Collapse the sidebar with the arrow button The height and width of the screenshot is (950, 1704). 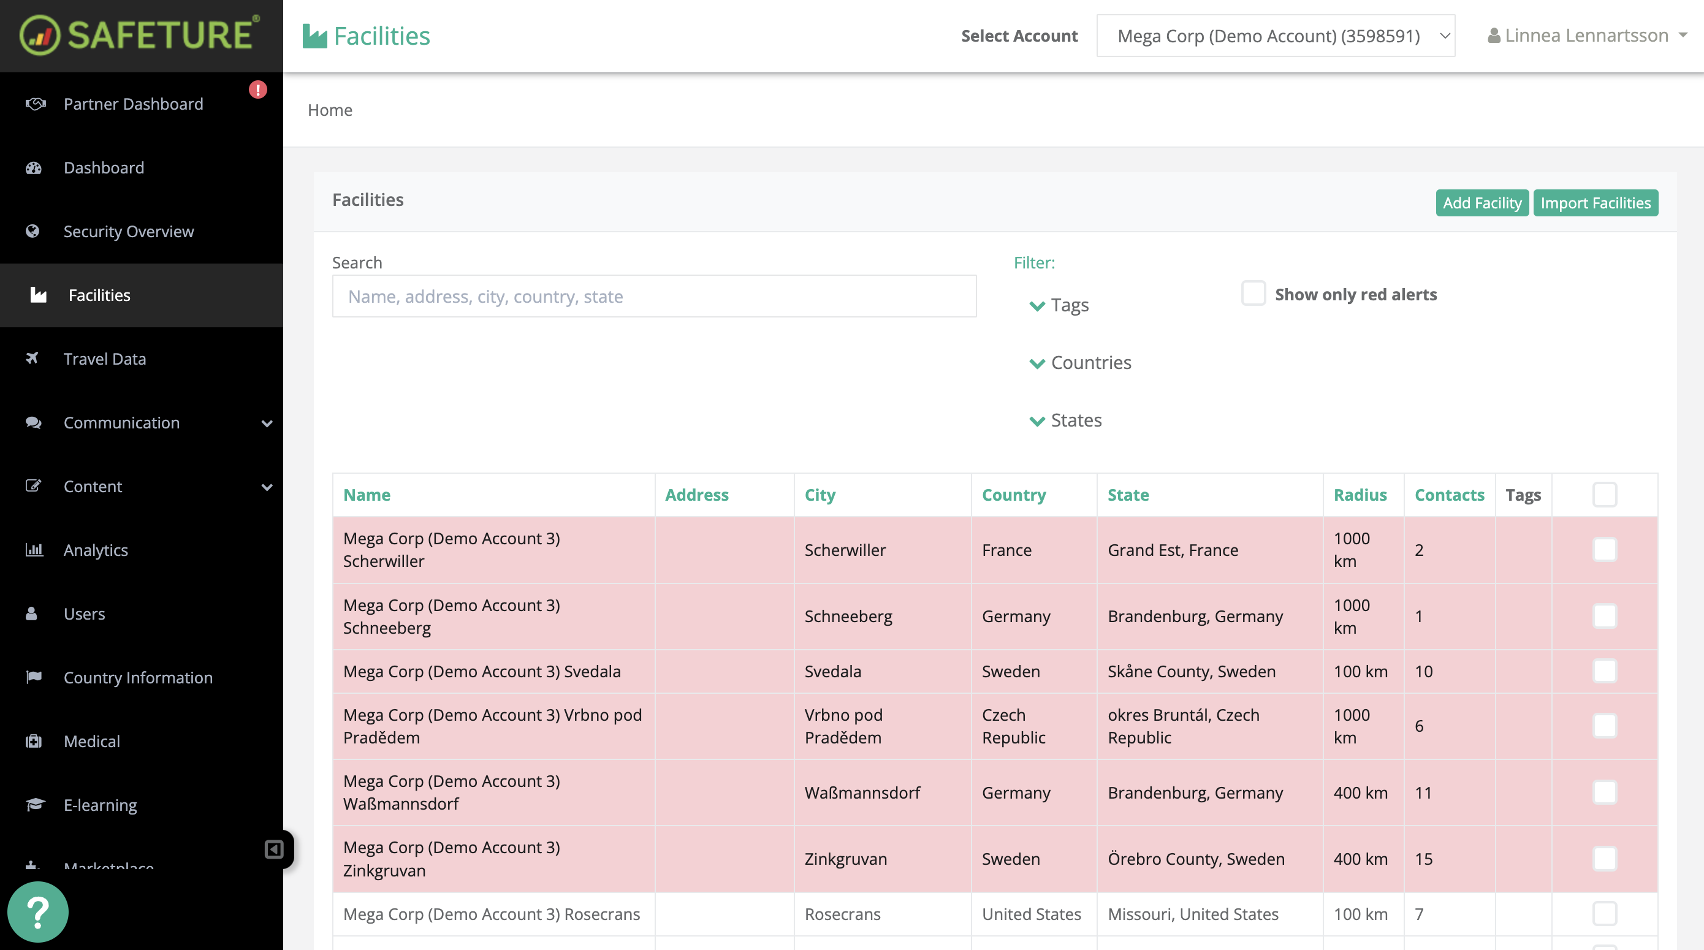point(274,850)
